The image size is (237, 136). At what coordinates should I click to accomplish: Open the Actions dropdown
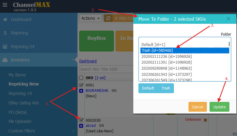pyautogui.click(x=91, y=18)
